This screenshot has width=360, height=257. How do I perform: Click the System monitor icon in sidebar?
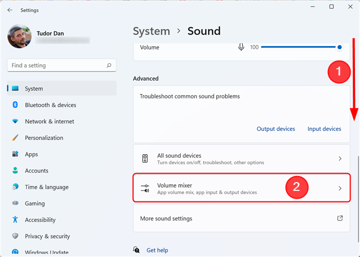15,88
